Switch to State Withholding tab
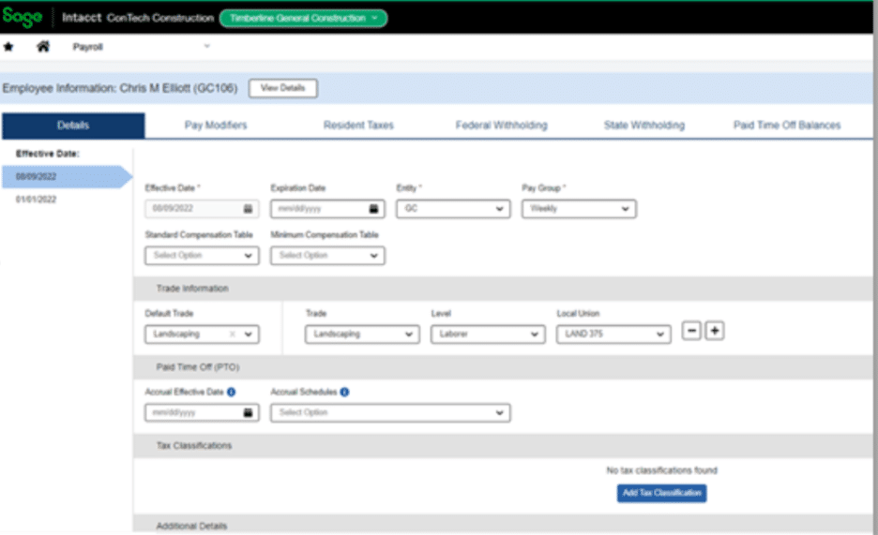 [x=643, y=126]
